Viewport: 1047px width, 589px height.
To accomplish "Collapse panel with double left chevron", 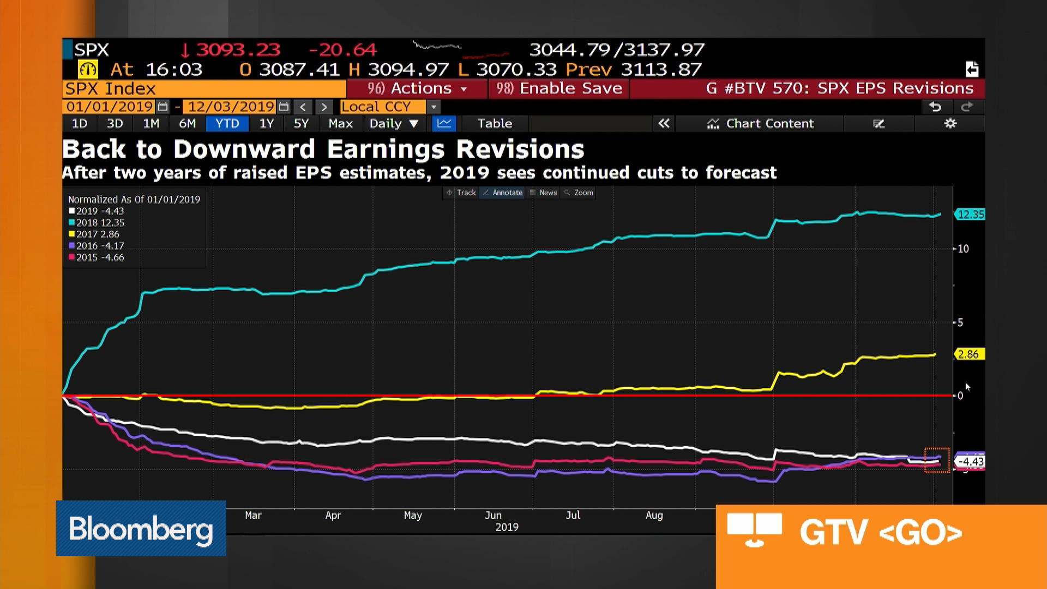I will point(664,124).
